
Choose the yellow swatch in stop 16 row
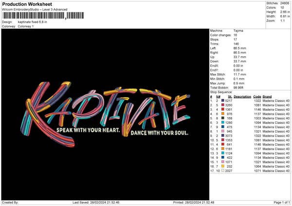223,166
